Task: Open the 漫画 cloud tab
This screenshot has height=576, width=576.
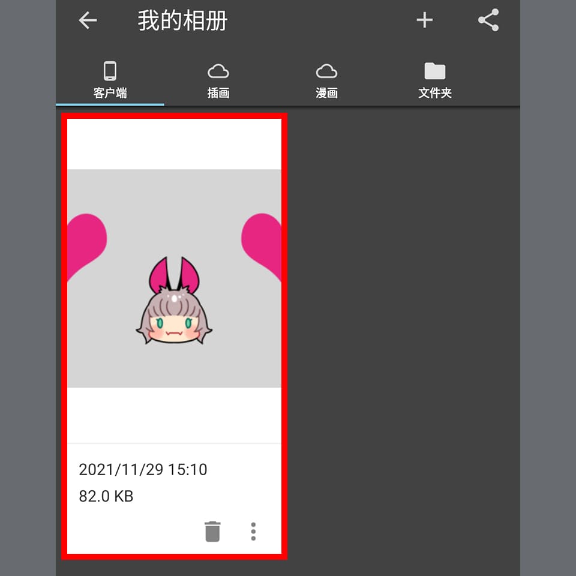Action: 326,80
